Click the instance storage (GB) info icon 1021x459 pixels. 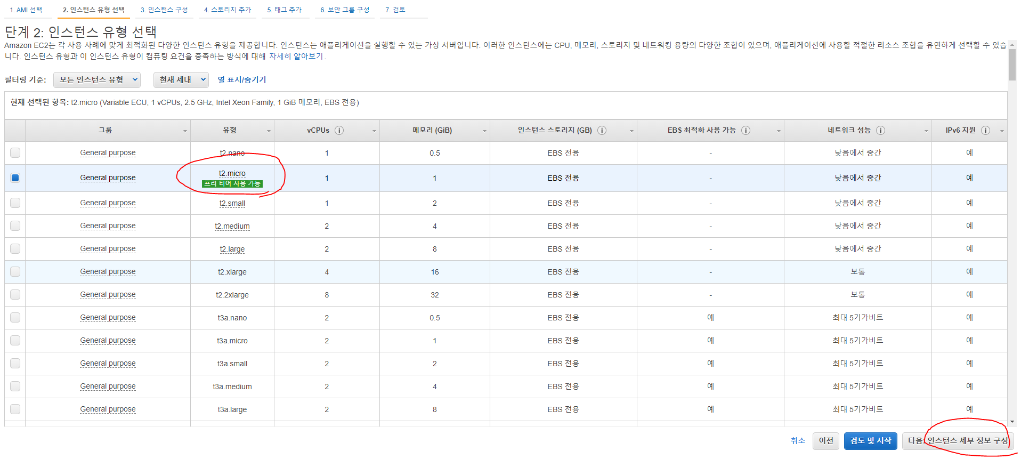pyautogui.click(x=602, y=131)
